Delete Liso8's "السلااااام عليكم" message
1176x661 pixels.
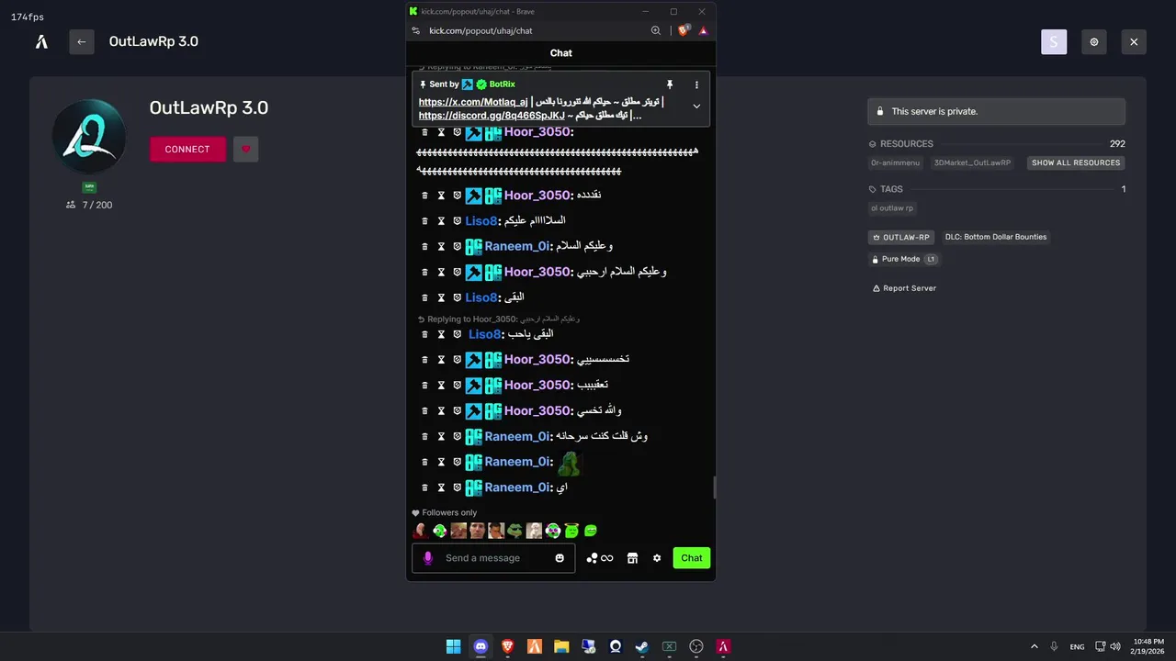pos(424,220)
